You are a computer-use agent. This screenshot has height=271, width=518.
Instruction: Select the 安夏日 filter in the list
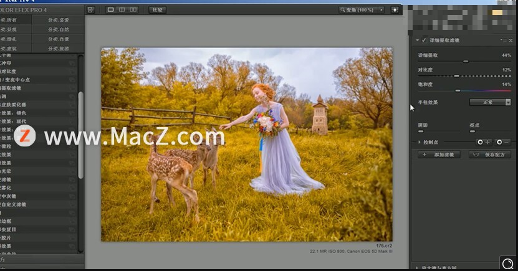(x=38, y=229)
